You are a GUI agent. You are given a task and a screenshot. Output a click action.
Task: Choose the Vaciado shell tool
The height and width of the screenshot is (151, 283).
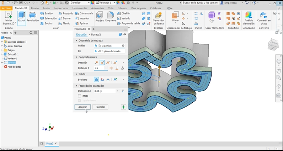click(124, 18)
